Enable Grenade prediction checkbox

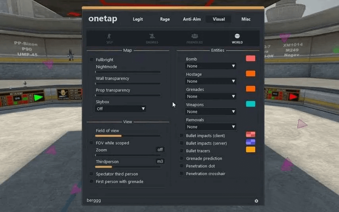tap(182, 159)
